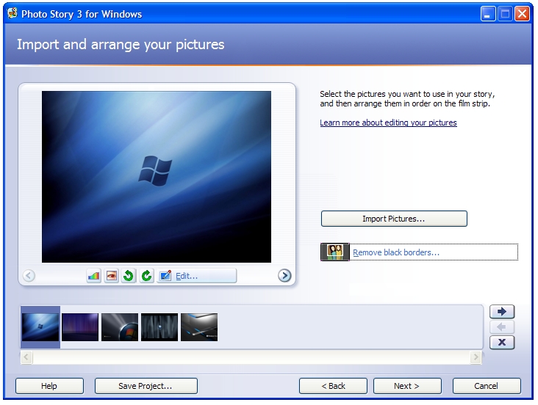Go to previous step with Back

click(333, 386)
